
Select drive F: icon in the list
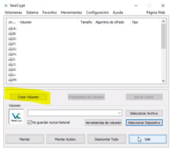(x=10, y=44)
